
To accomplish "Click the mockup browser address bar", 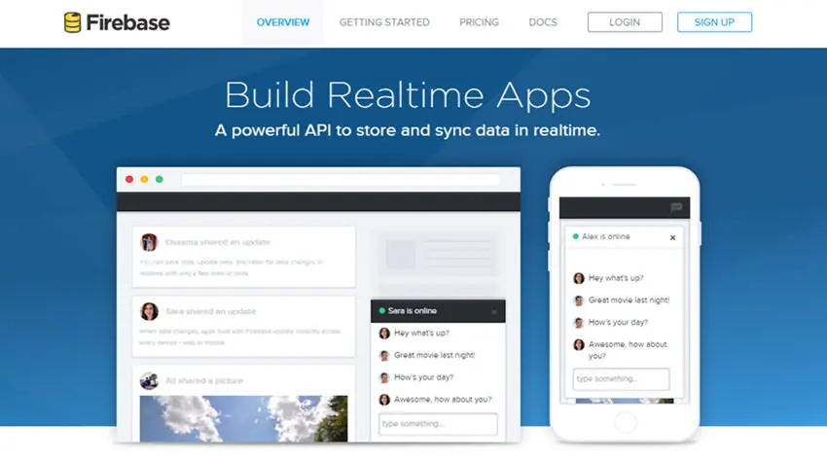I will click(x=341, y=180).
